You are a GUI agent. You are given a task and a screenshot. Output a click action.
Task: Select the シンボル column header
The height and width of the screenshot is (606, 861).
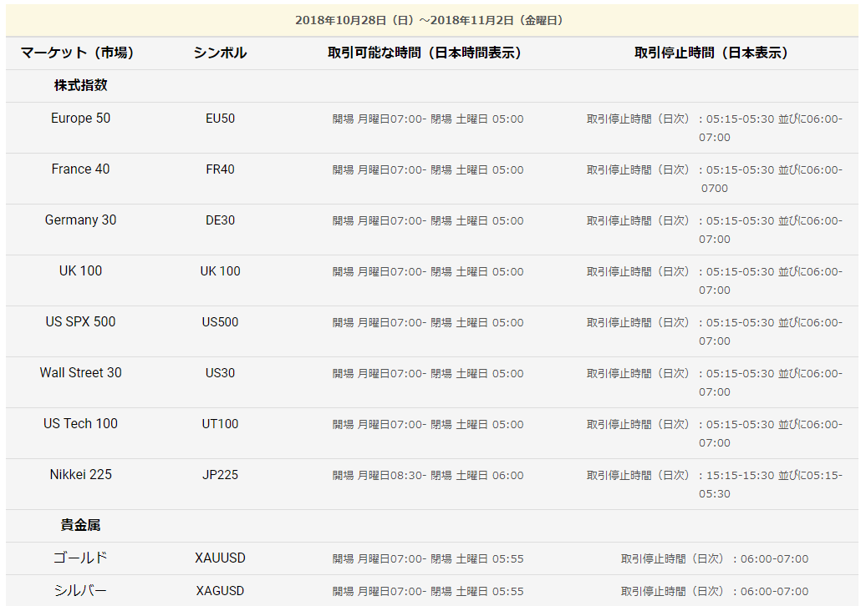220,53
